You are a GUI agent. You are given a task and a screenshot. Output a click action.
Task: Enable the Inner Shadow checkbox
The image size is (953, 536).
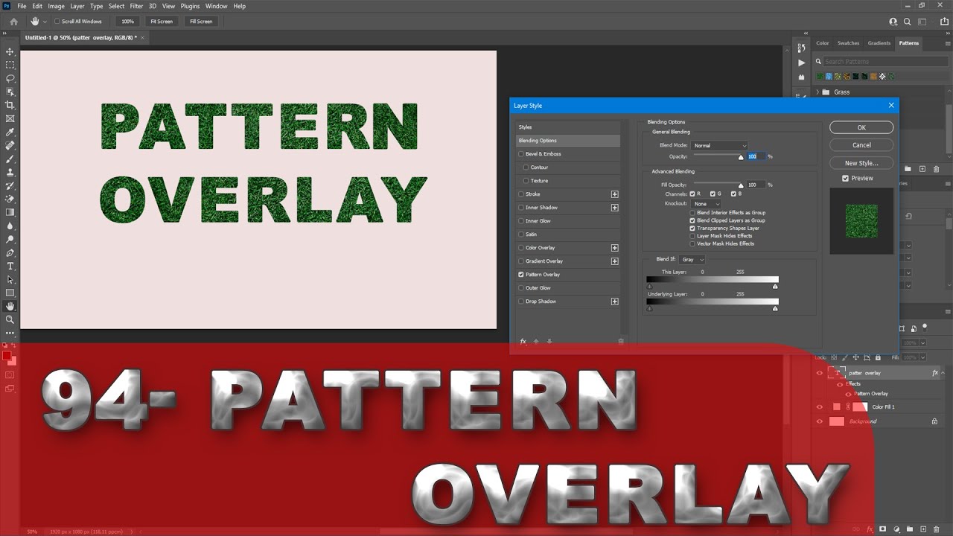pyautogui.click(x=521, y=208)
